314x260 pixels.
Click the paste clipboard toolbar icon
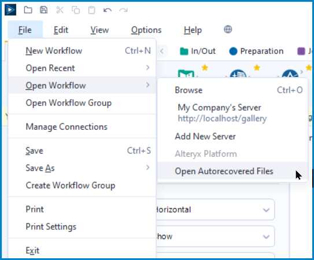click(x=92, y=10)
